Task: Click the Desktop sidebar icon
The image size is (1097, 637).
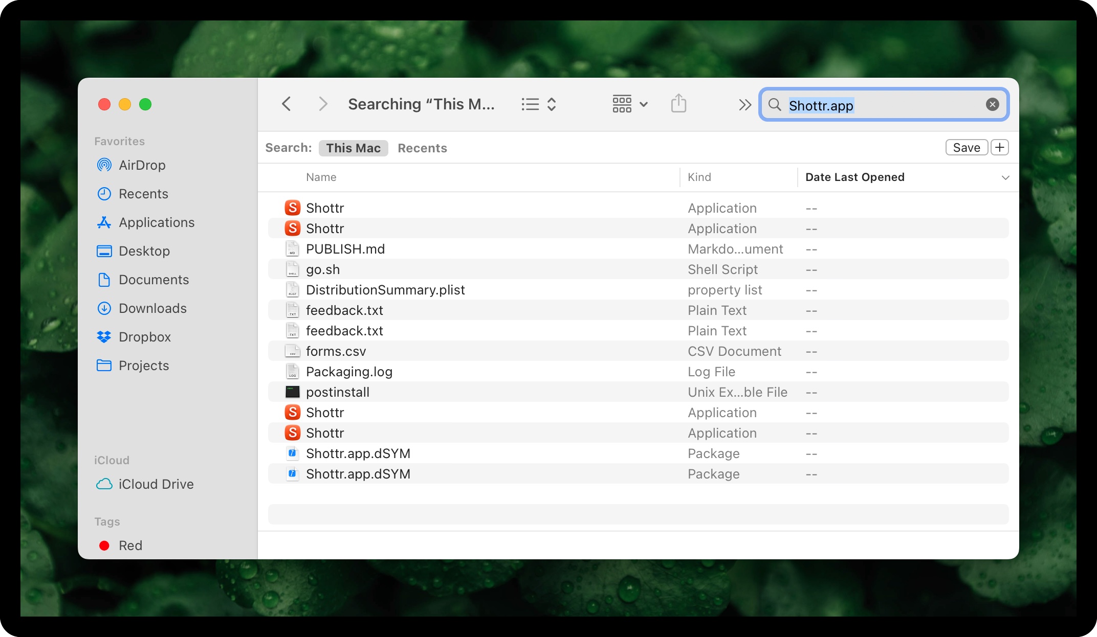Action: (104, 251)
